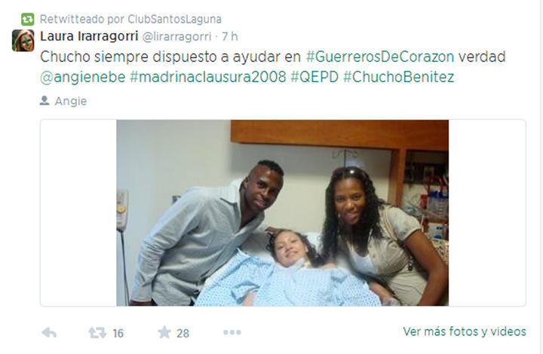This screenshot has width=543, height=354.
Task: Open the Laura Irarragorri name link
Action: (89, 36)
